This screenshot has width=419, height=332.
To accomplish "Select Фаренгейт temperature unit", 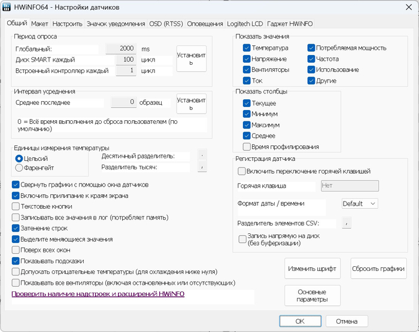I will coord(19,168).
